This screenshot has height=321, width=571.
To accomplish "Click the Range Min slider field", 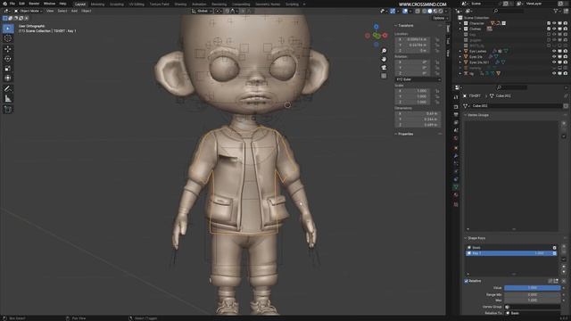I will [532, 294].
